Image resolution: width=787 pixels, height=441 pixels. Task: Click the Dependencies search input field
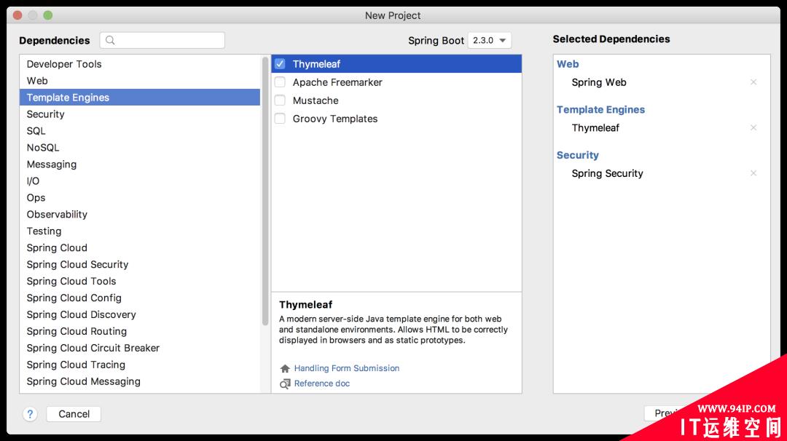[x=162, y=40]
